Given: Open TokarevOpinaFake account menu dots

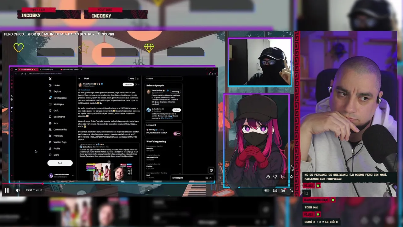Looking at the screenshot, I should (x=73, y=176).
